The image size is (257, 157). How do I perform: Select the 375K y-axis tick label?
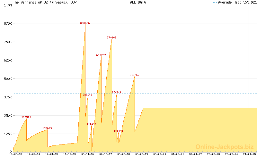[x=7, y=97]
